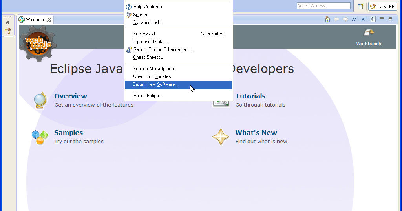Choose Install New Software

178,84
